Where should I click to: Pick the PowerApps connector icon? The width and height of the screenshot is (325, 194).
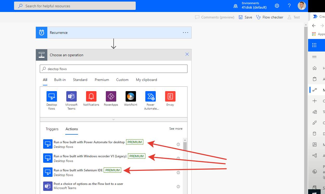click(111, 96)
